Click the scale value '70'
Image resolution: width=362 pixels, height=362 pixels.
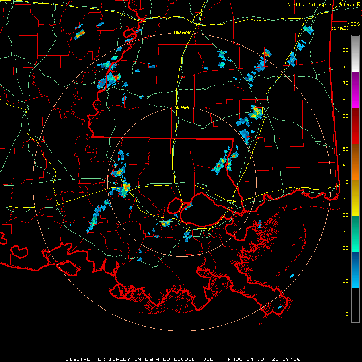coord(346,83)
